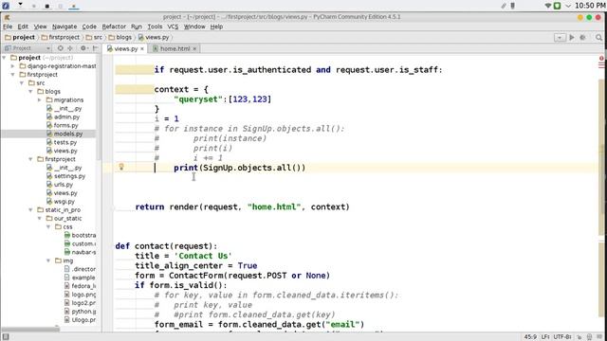Image resolution: width=607 pixels, height=341 pixels.
Task: Collapse the blogs folder arrow
Action: pyautogui.click(x=31, y=92)
